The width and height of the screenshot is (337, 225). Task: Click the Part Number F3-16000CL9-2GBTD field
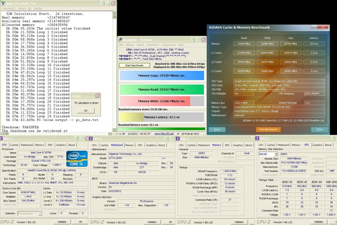(x=294, y=171)
